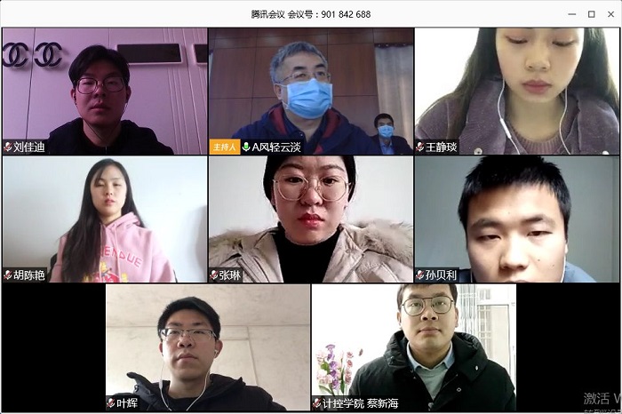Select 胡陈艳's video tile
622x414 pixels.
[105, 219]
